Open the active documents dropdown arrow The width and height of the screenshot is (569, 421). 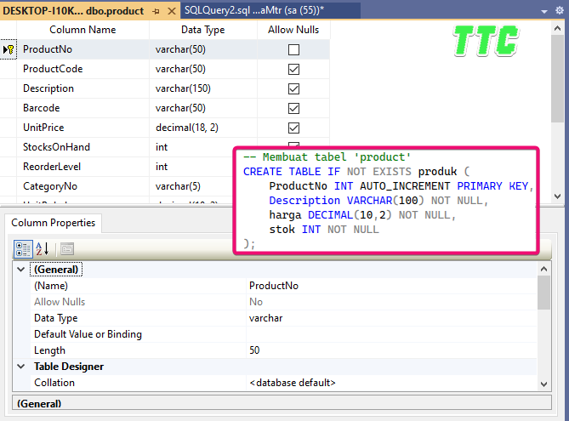coord(545,11)
